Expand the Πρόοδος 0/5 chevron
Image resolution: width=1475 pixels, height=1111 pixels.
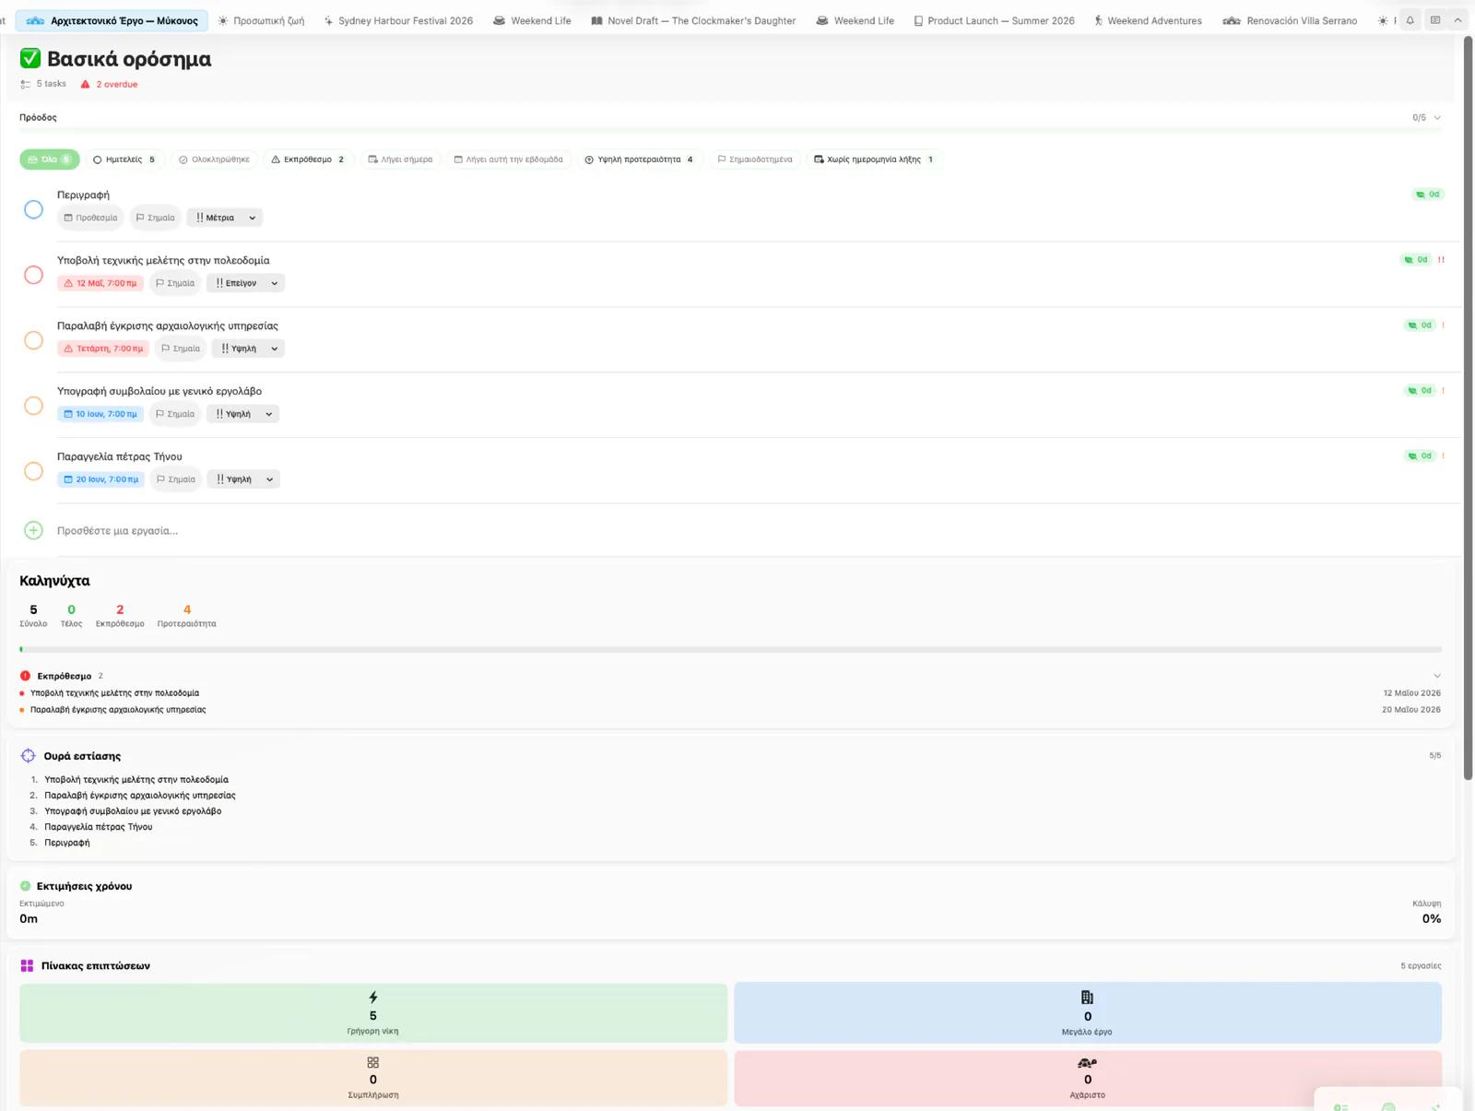coord(1437,118)
